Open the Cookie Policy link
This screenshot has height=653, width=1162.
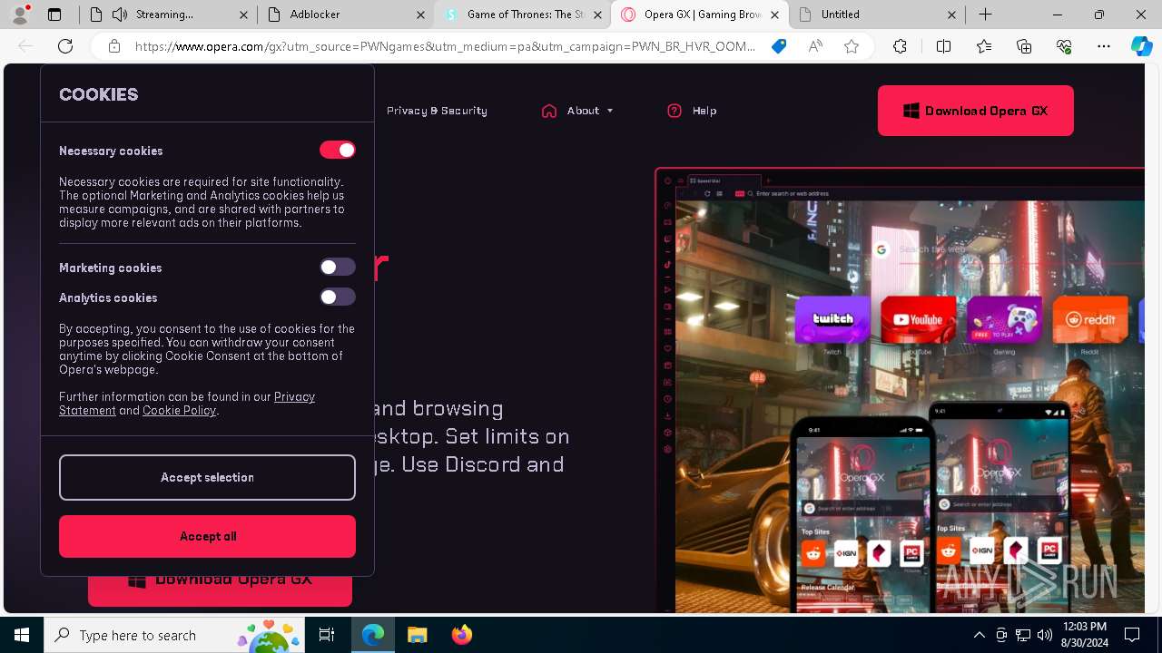point(179,410)
